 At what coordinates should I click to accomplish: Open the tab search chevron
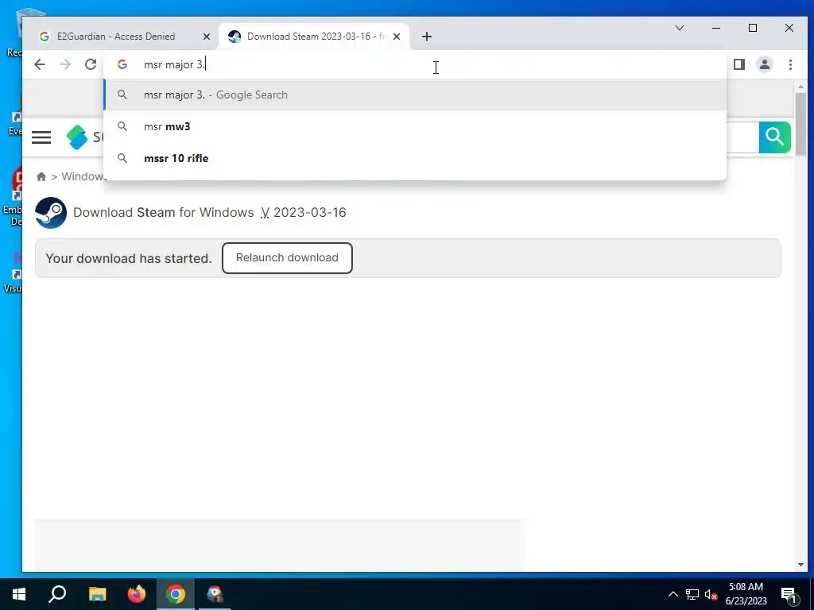[x=680, y=28]
